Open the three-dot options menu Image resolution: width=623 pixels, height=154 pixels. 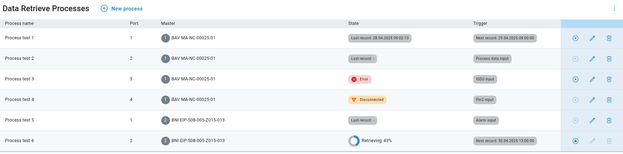(614, 9)
